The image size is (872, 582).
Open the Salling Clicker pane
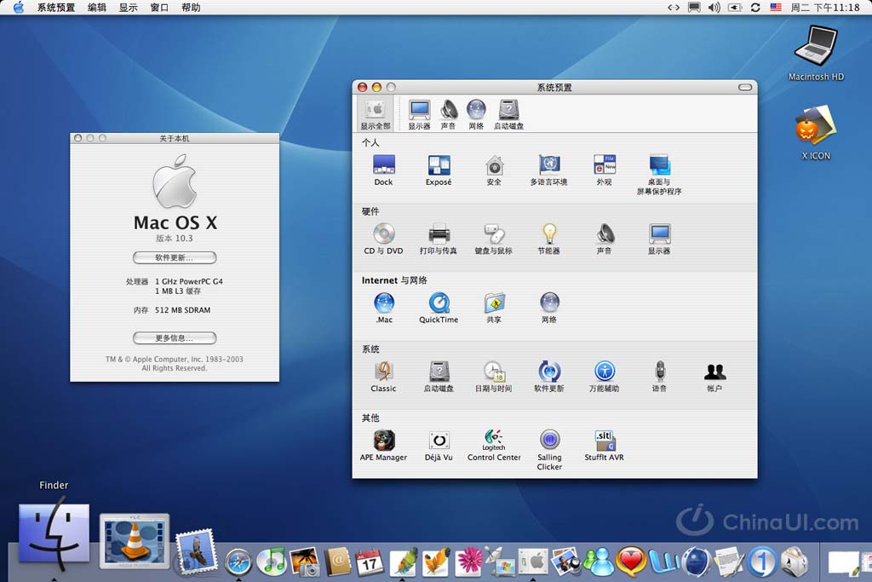click(549, 450)
